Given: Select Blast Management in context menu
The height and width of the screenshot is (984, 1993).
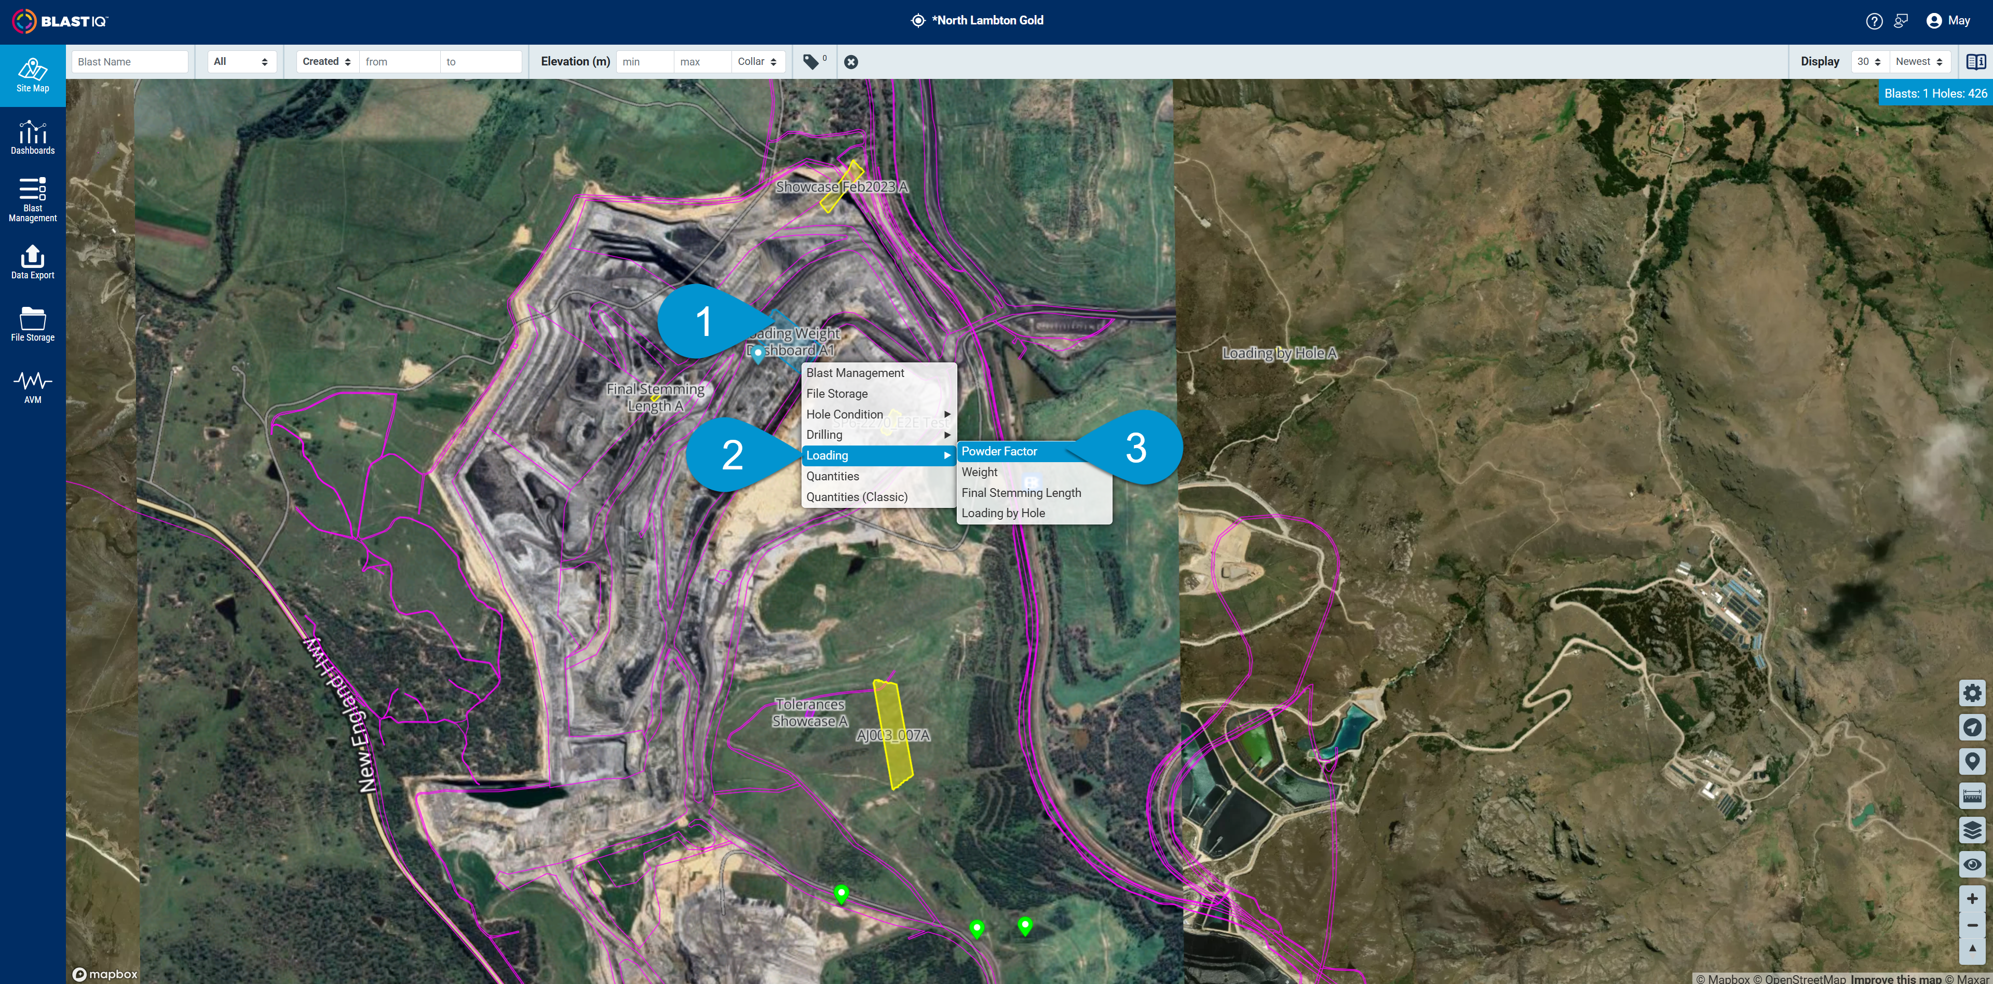Looking at the screenshot, I should tap(879, 373).
